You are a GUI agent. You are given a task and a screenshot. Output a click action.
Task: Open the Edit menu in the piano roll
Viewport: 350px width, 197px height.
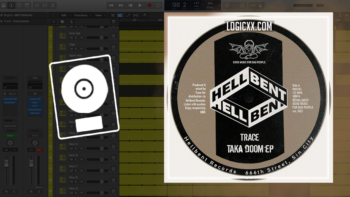coord(64,15)
